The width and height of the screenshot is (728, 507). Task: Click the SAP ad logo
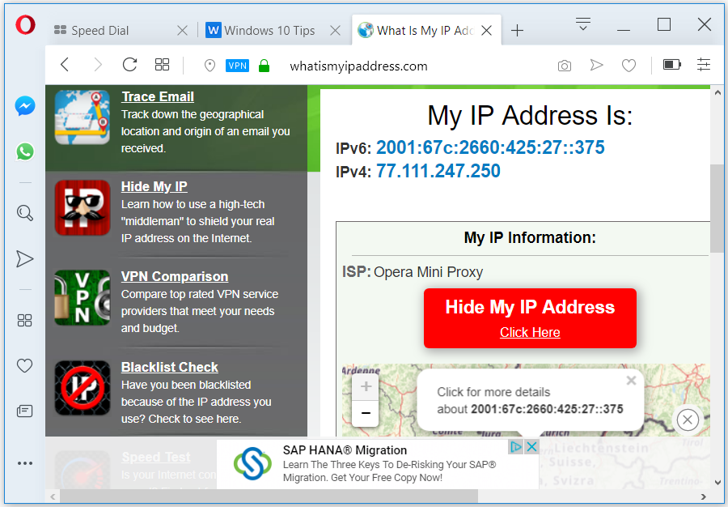pyautogui.click(x=252, y=464)
